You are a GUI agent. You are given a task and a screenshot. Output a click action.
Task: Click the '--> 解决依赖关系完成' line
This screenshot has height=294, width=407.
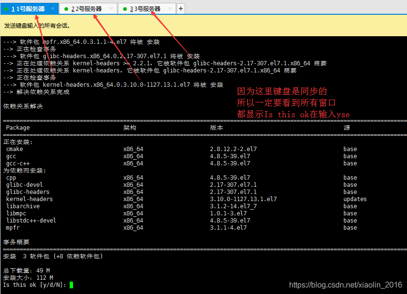pos(36,92)
